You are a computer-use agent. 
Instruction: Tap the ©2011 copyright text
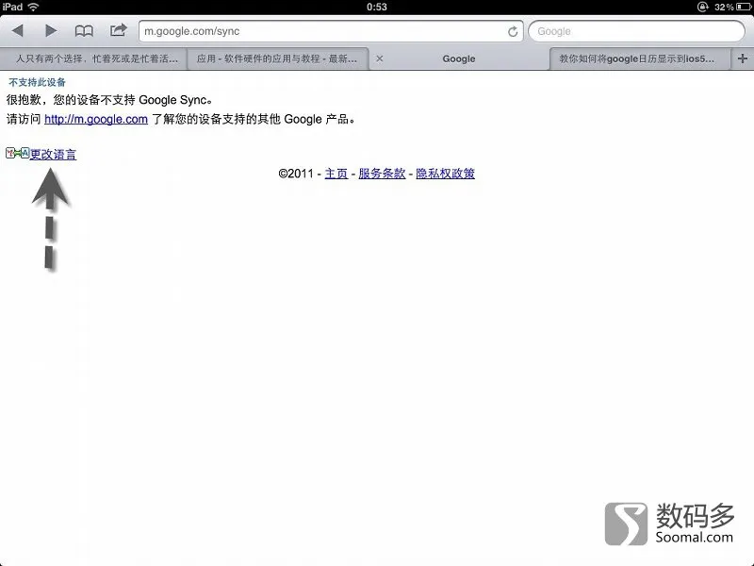(296, 174)
